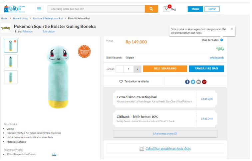
Task: Share product via email icon
Action: point(198,81)
